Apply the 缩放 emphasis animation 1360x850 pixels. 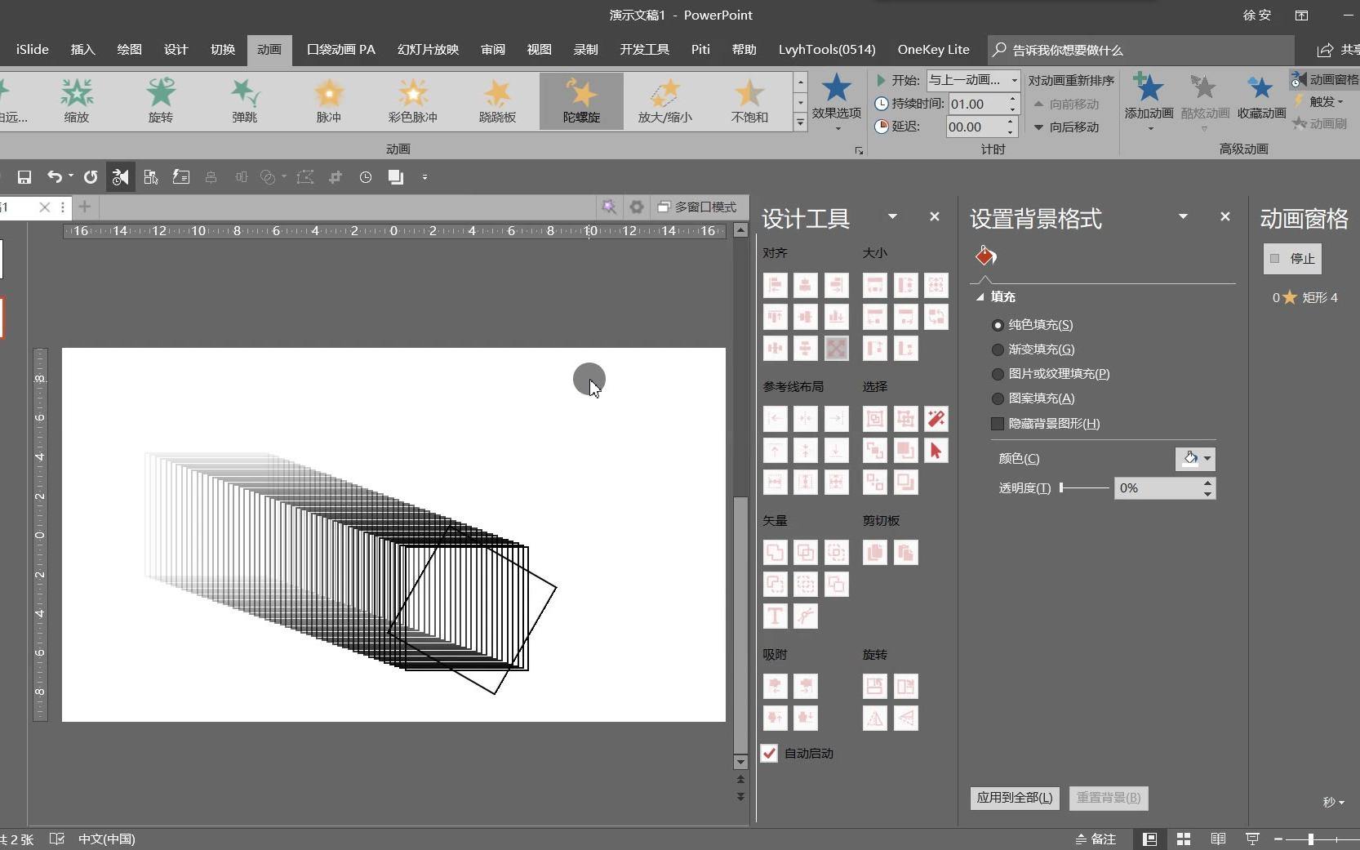[77, 100]
